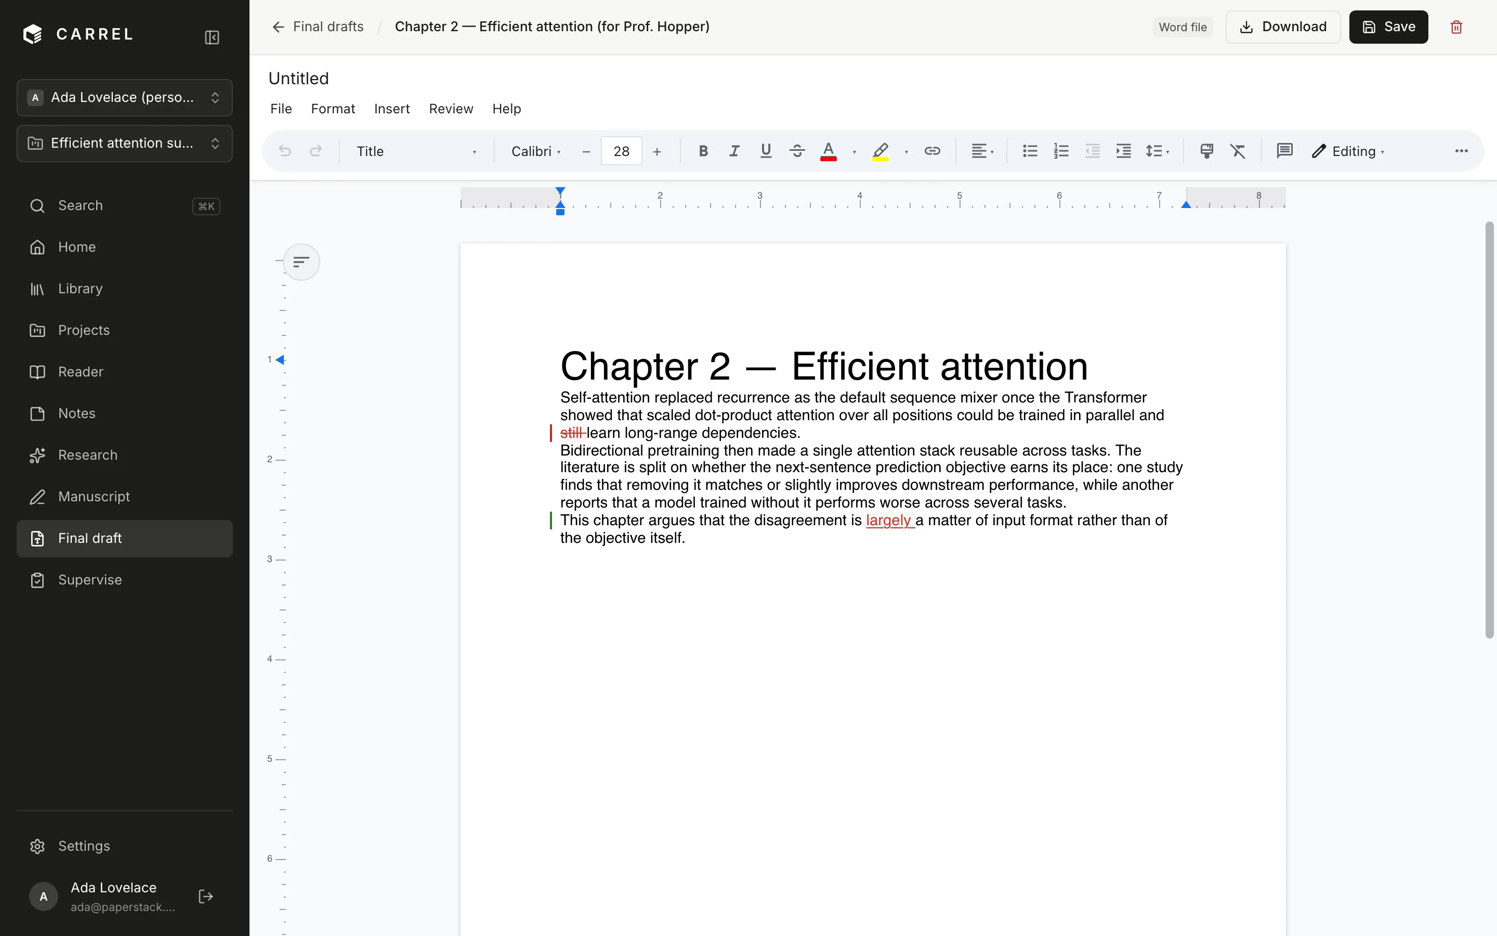The image size is (1497, 936).
Task: Open the File menu
Action: [x=281, y=109]
